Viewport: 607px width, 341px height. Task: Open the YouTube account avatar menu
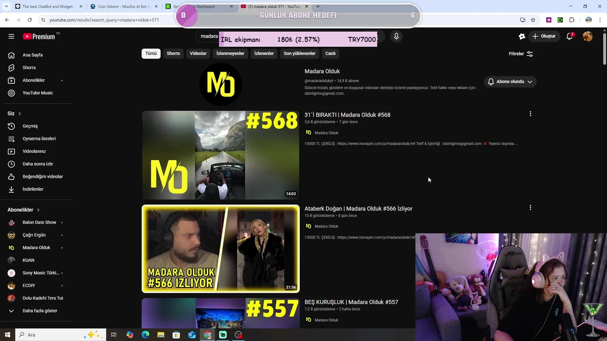[588, 36]
